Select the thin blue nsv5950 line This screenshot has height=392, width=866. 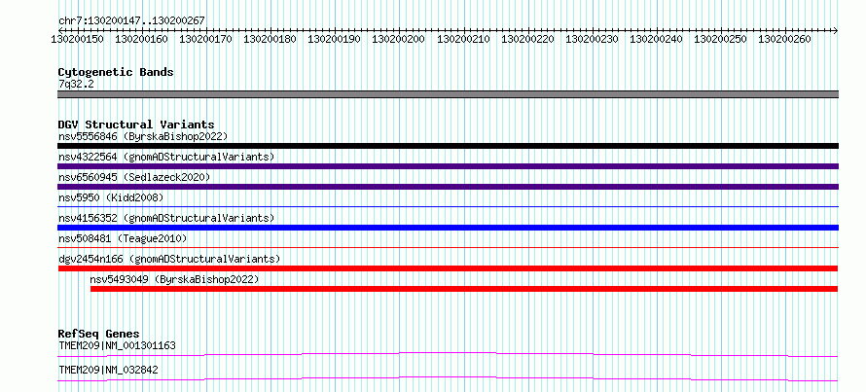click(448, 207)
